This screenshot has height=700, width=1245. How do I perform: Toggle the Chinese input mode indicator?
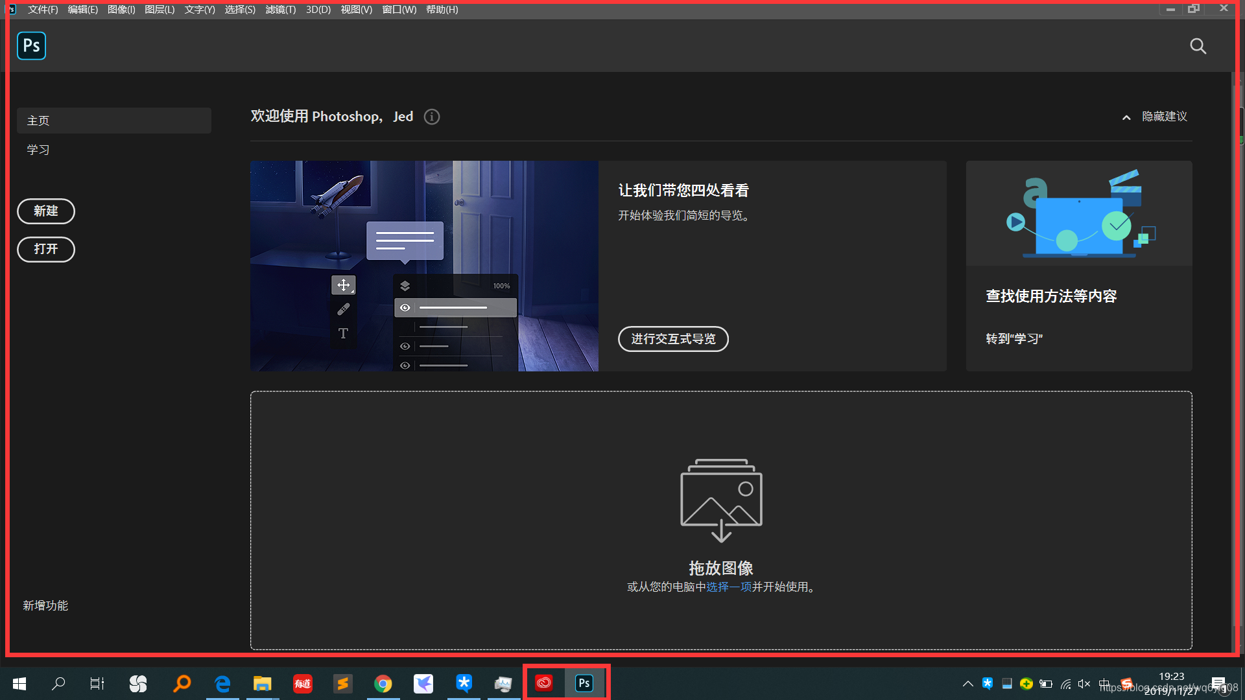click(x=1104, y=684)
